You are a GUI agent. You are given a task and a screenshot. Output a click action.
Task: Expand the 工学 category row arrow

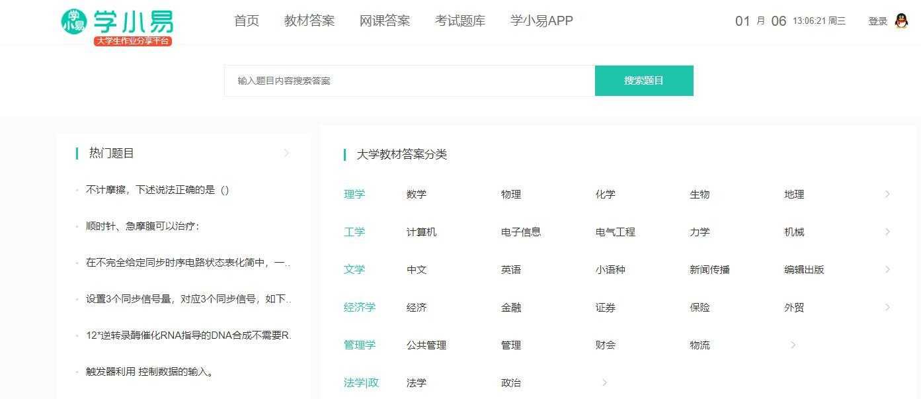(x=887, y=232)
